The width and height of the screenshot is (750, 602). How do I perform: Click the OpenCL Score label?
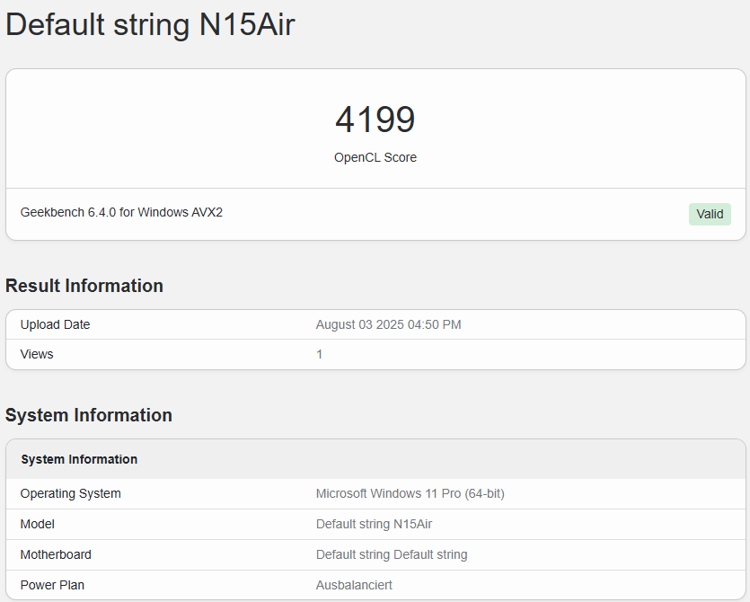pos(375,157)
